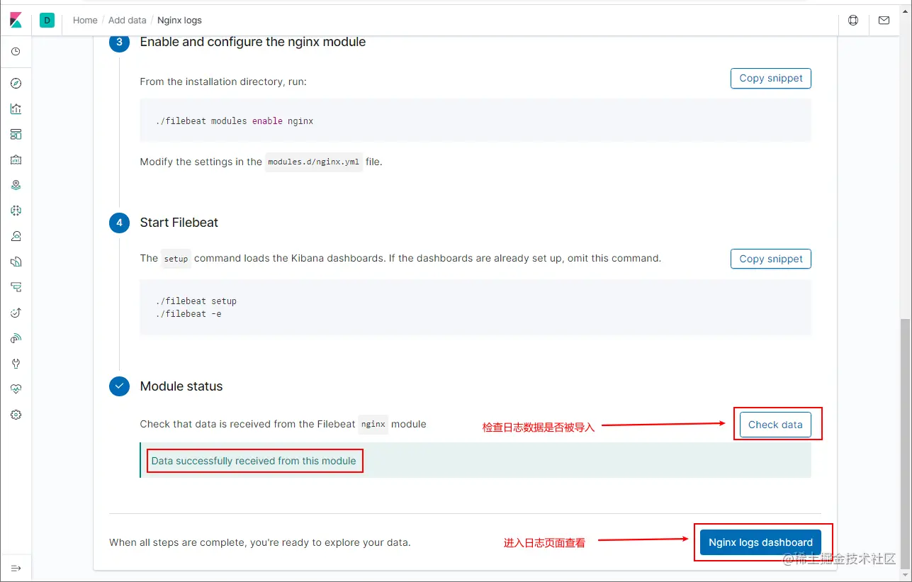Viewport: 912px width, 582px height.
Task: Click the inline nginx code label in Module status
Action: pos(373,425)
